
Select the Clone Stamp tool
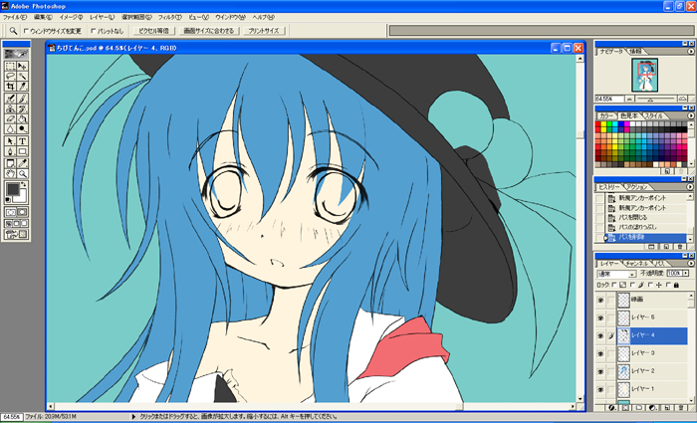(x=10, y=108)
